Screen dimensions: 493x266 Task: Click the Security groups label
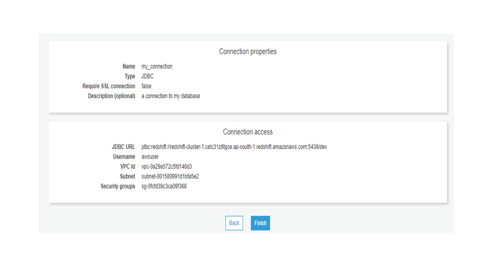tap(118, 186)
